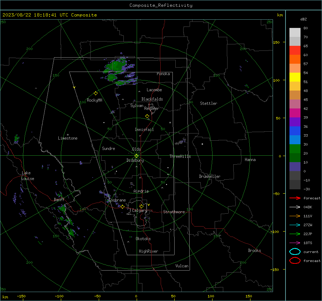
Task: Click the Hanna label
Action: pyautogui.click(x=250, y=160)
